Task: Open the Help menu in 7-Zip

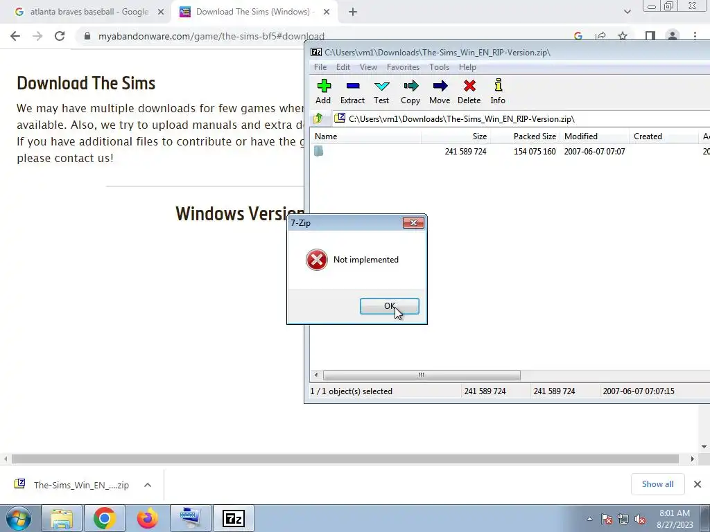Action: tap(467, 67)
